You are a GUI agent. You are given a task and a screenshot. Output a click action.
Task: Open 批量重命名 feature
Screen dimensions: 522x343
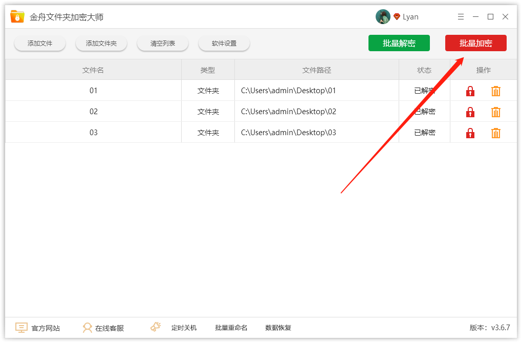point(231,328)
